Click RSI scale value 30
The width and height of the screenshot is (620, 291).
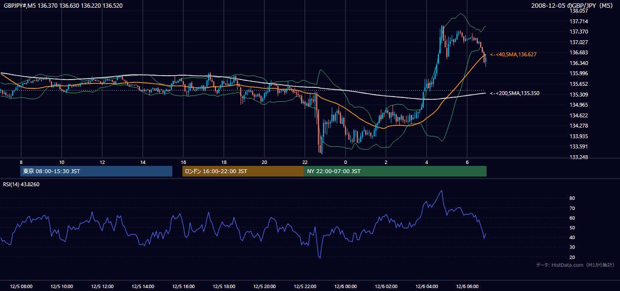tap(572, 247)
